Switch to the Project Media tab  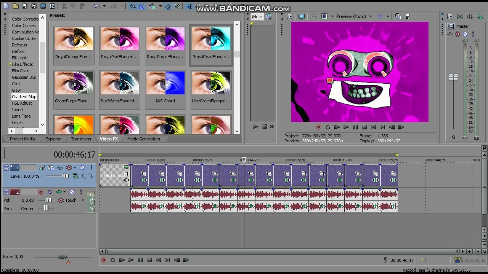(x=22, y=139)
